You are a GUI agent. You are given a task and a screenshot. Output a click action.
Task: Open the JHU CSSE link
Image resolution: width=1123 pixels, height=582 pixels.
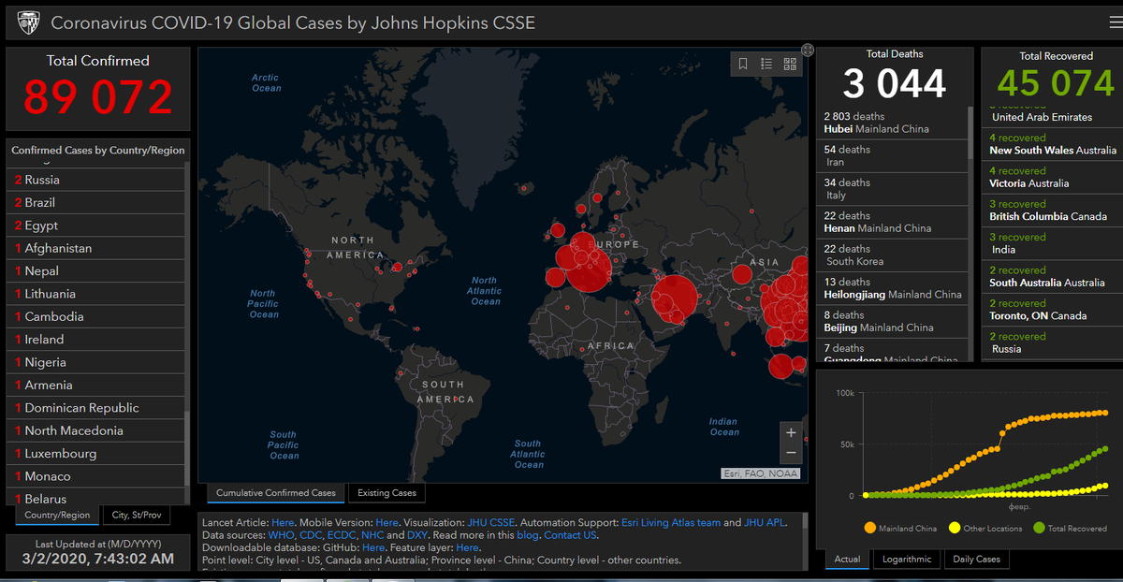point(491,523)
